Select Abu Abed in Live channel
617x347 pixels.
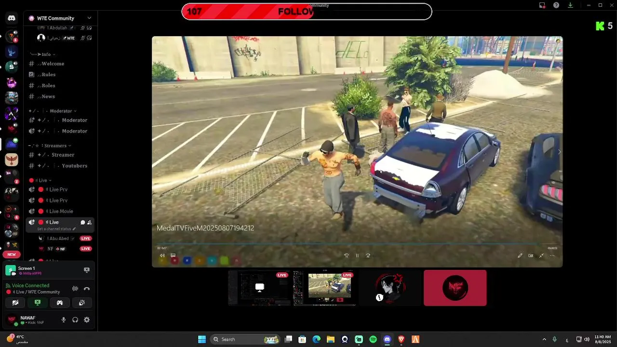coord(64,239)
